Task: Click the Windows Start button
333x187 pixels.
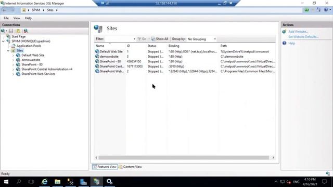Action: [x=6, y=182]
